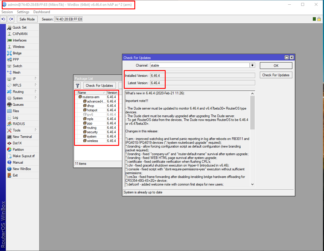Viewport: 324px width, 251px height.
Task: Maximize the Check For Updates dialog
Action: coord(287,58)
